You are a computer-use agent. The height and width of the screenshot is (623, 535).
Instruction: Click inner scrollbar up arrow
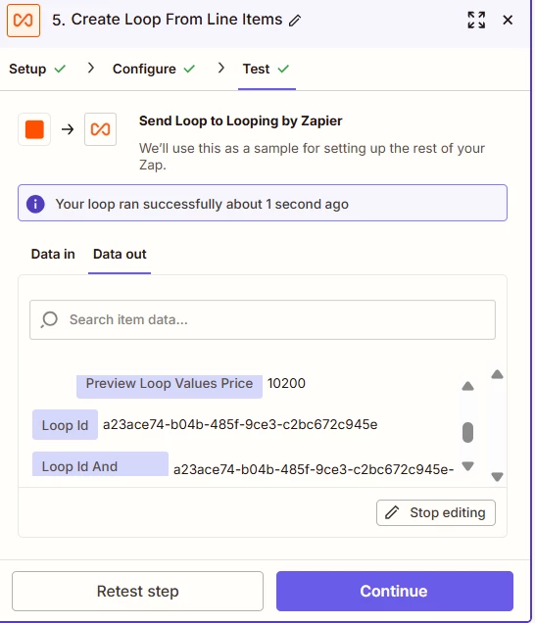pyautogui.click(x=467, y=386)
